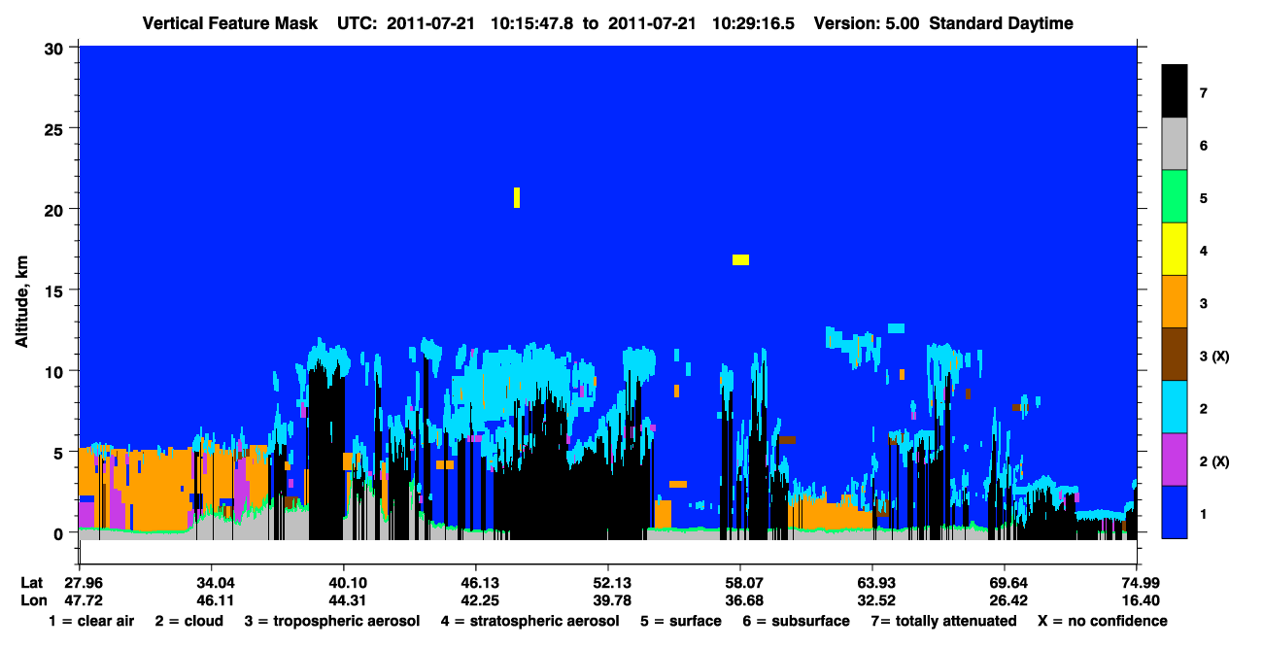1263x648 pixels.
Task: Click the 'X = no confidence' legend text
Action: (1102, 621)
